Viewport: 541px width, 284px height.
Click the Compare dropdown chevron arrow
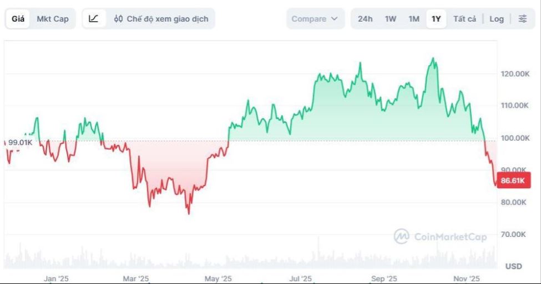pyautogui.click(x=334, y=19)
